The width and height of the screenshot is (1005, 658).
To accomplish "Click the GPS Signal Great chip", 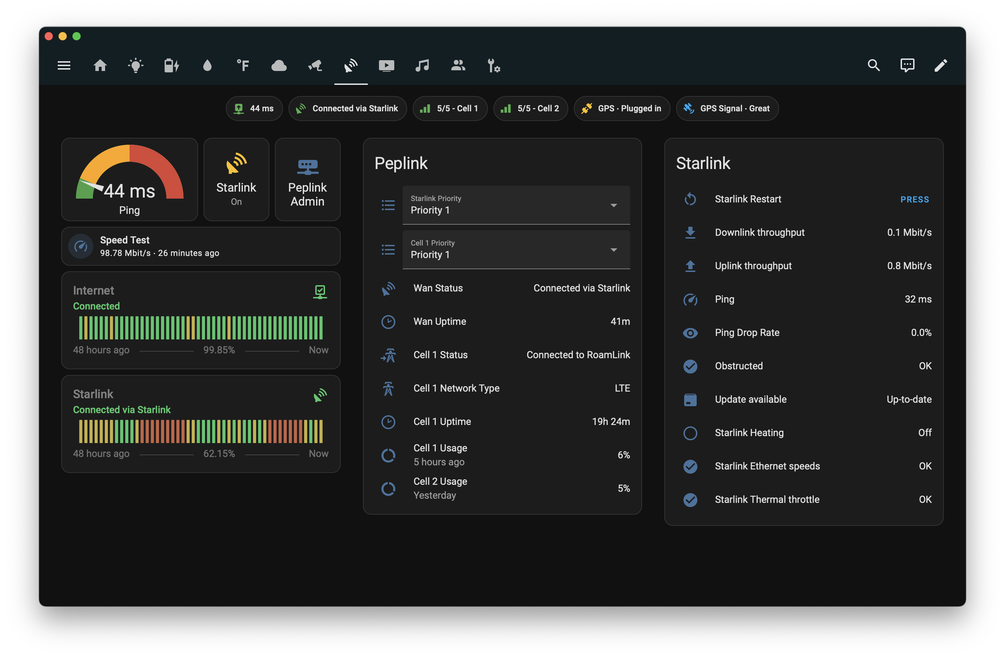I will tap(727, 108).
